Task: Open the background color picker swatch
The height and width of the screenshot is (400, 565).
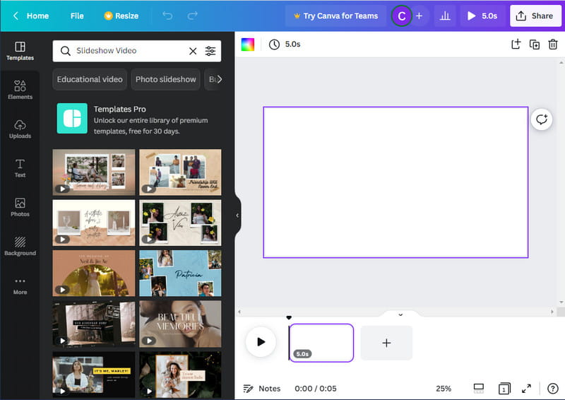Action: pyautogui.click(x=248, y=45)
